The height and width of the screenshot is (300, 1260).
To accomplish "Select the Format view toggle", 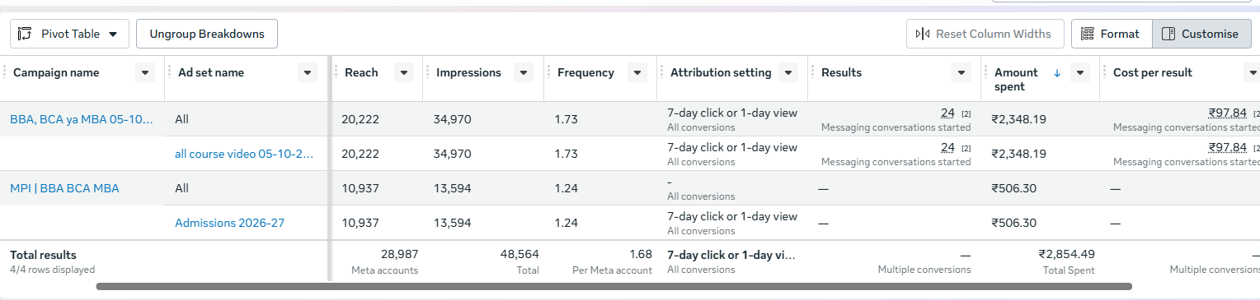I will [1111, 34].
